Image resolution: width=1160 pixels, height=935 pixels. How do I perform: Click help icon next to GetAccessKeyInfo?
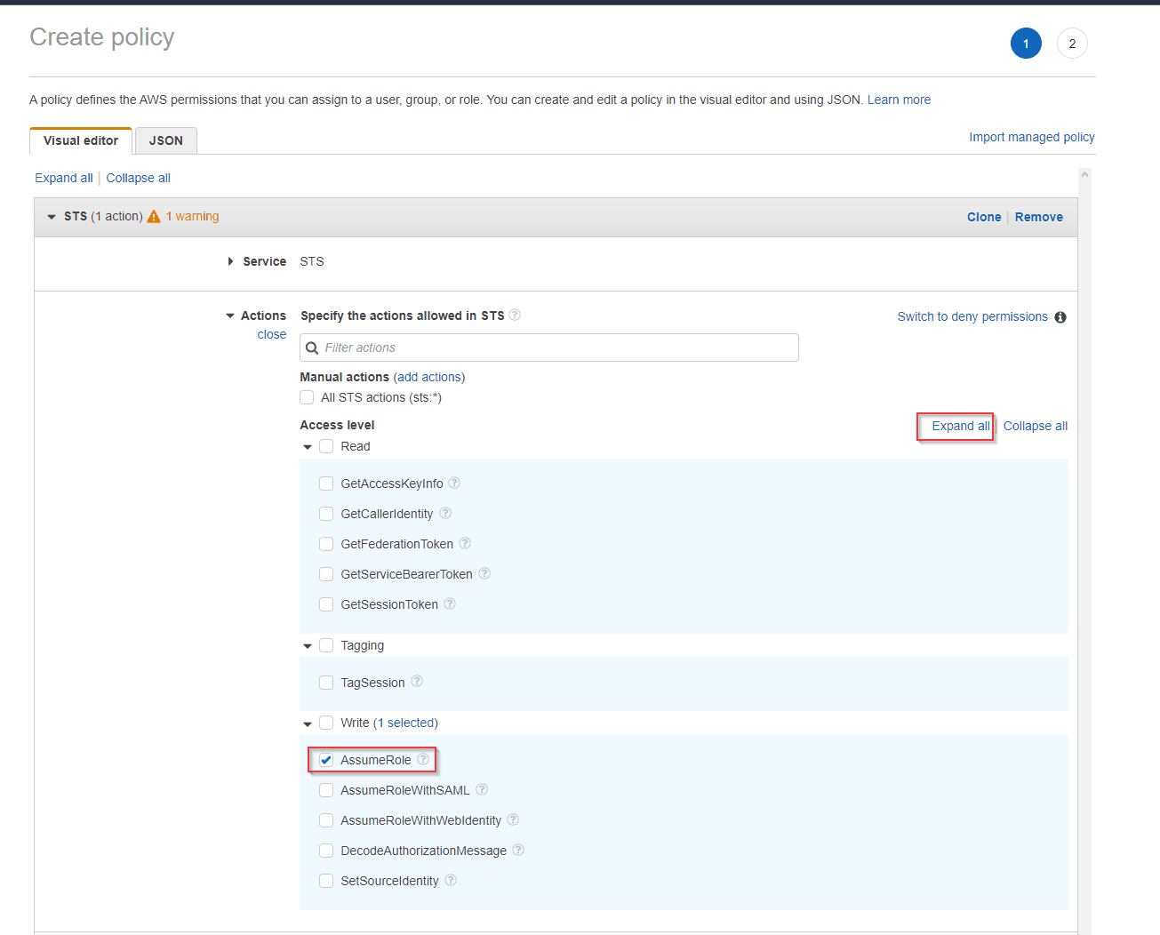tap(454, 483)
